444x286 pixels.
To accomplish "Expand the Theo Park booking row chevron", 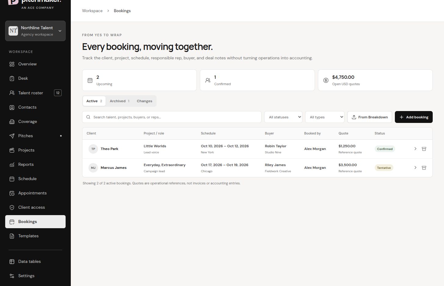I will (415, 149).
